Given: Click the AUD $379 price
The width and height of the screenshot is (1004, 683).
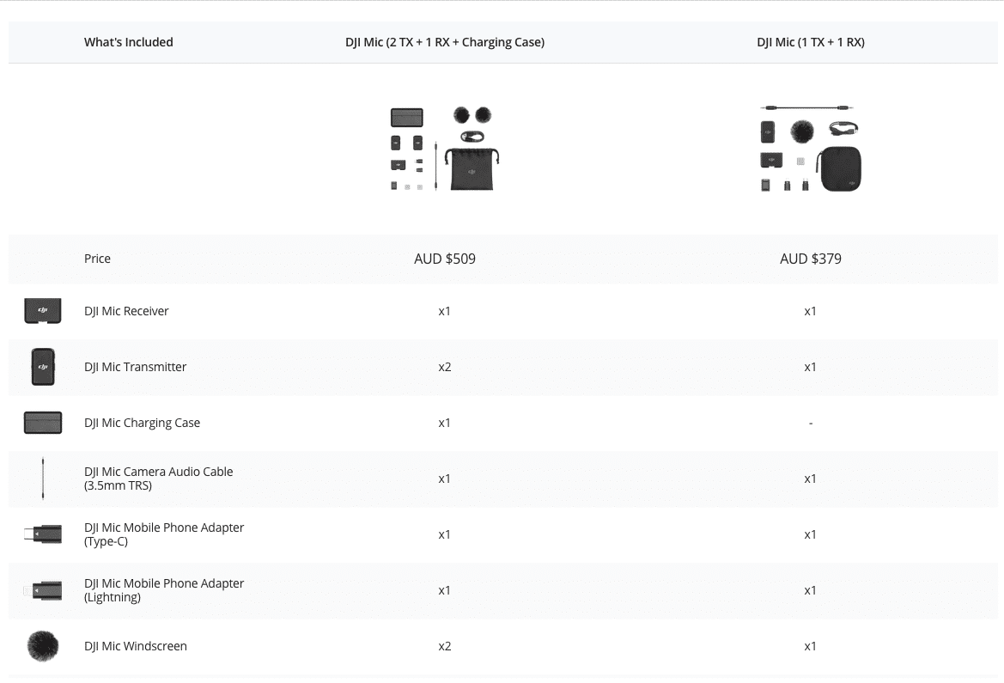Looking at the screenshot, I should pos(810,259).
